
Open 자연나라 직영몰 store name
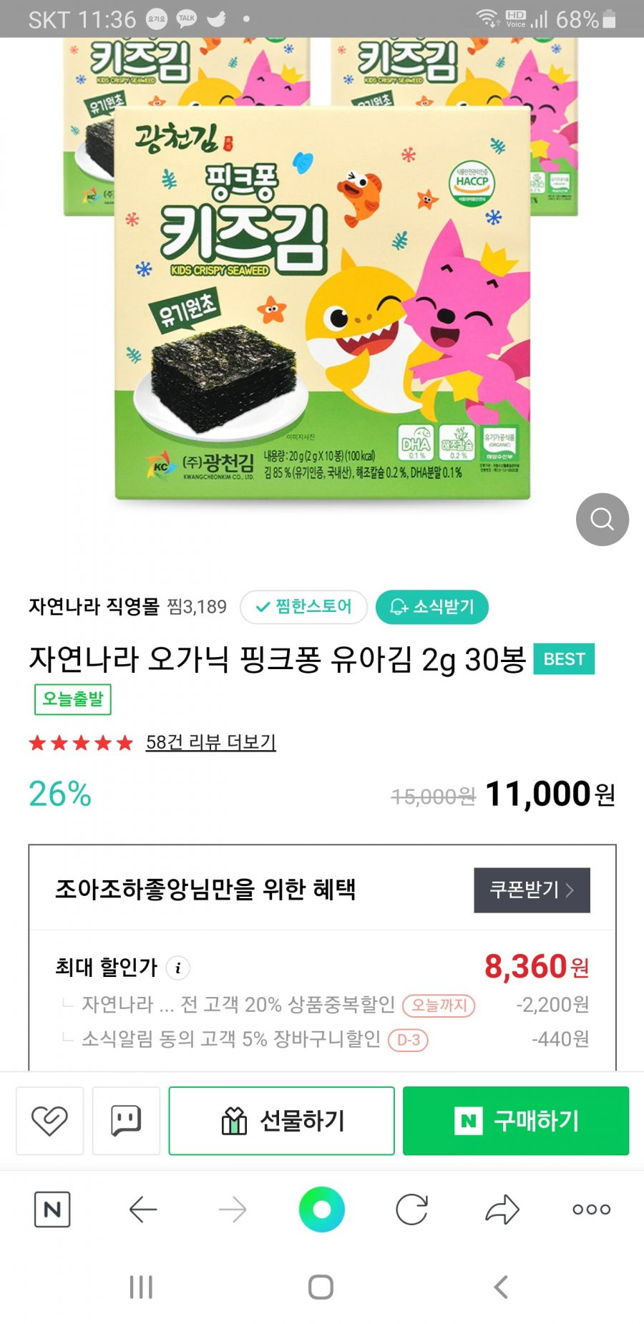(94, 607)
